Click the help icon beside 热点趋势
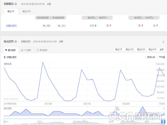The image size is (167, 125). click(x=16, y=42)
